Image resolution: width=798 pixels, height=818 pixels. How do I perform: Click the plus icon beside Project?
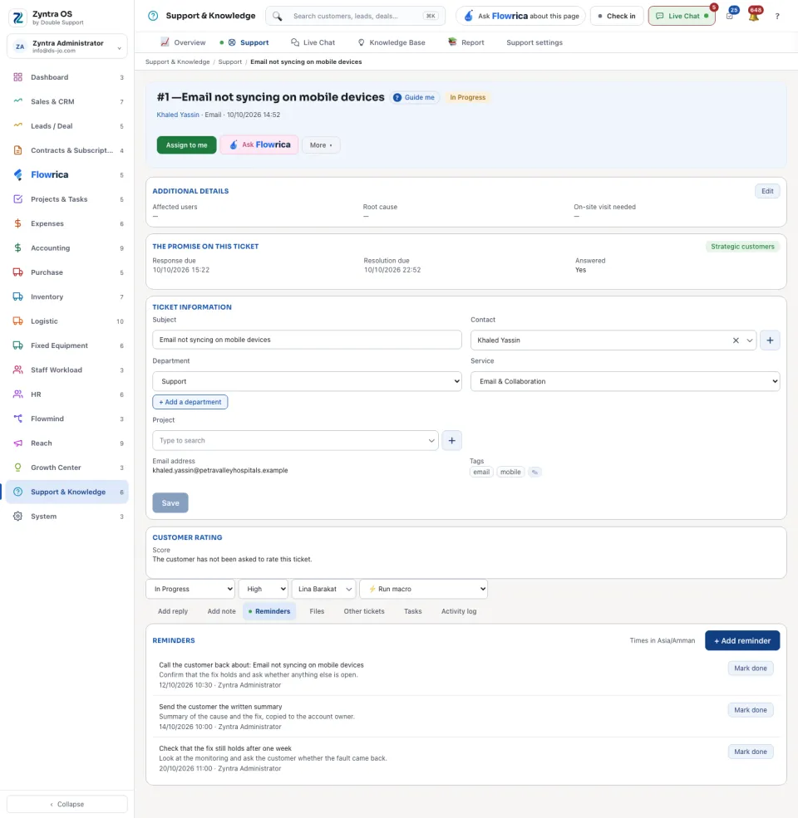(451, 440)
